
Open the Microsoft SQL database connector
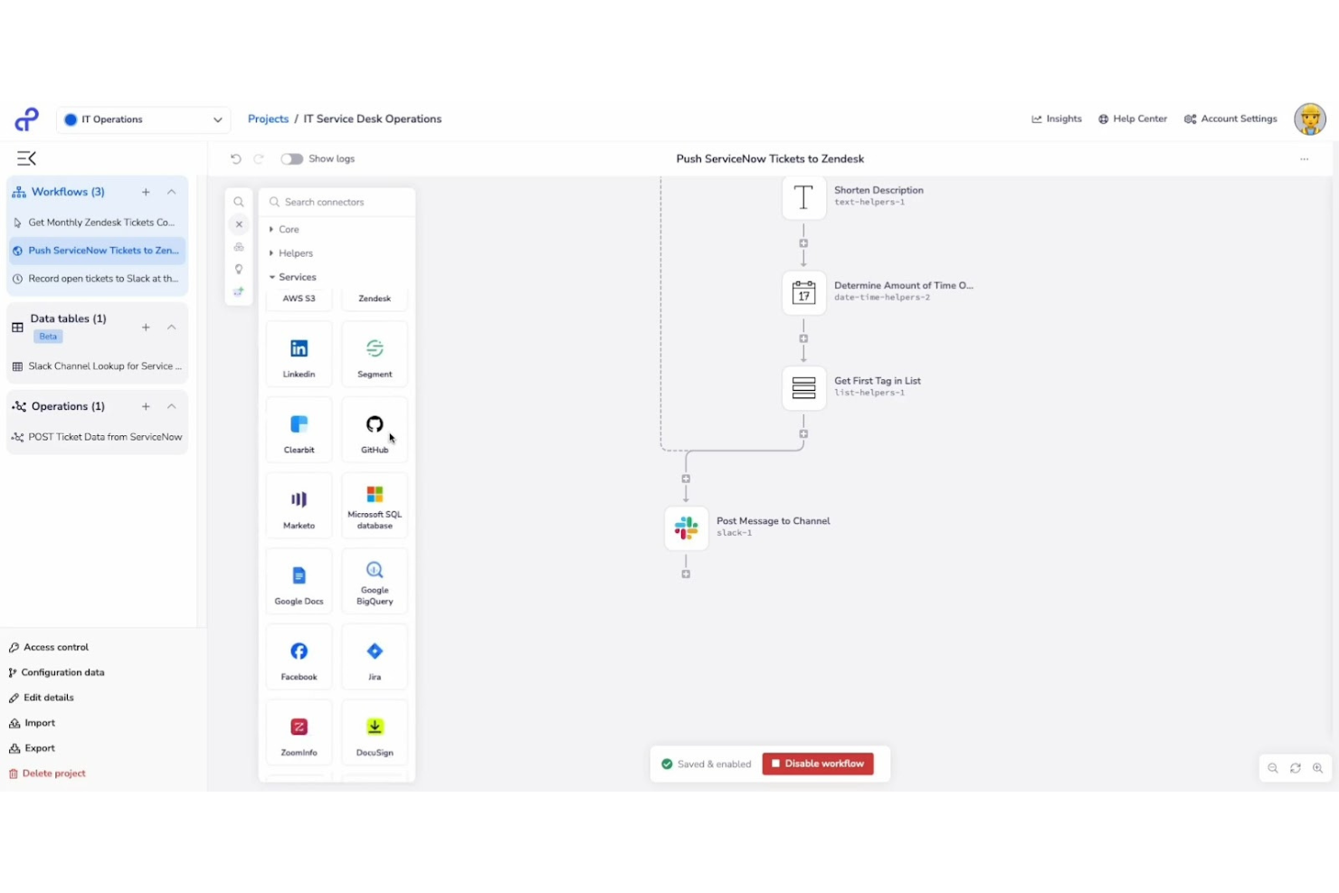(x=374, y=505)
